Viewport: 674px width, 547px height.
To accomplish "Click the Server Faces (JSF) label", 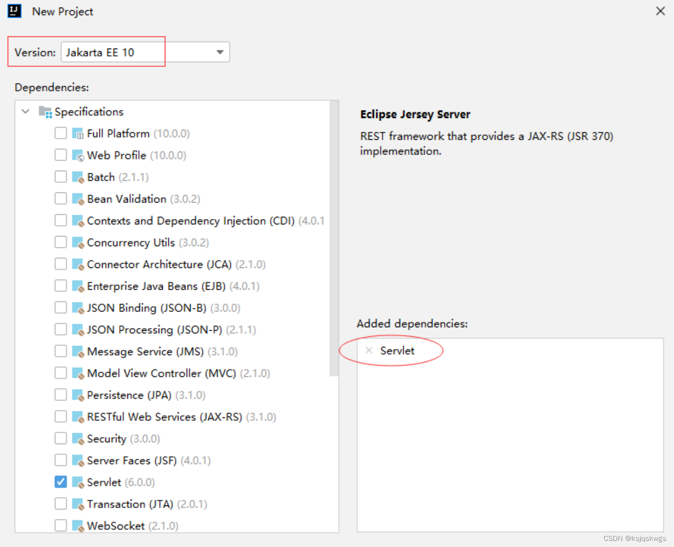I will tap(149, 460).
